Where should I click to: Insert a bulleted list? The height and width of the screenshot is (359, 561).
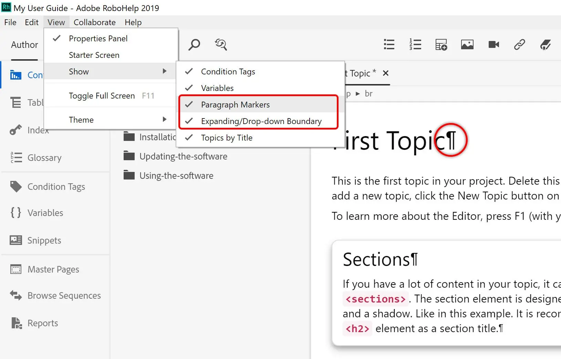pyautogui.click(x=389, y=44)
